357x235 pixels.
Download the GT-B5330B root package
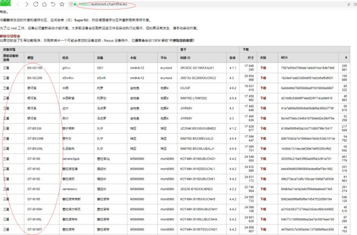pyautogui.click(x=263, y=138)
